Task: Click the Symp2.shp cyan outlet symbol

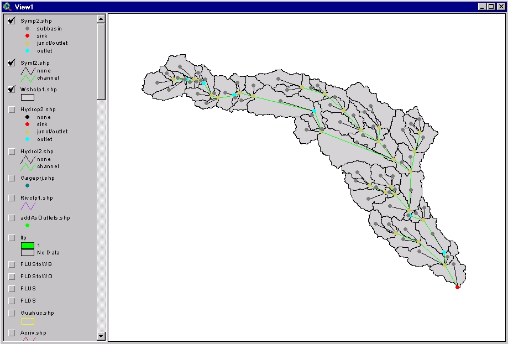Action: click(x=27, y=50)
